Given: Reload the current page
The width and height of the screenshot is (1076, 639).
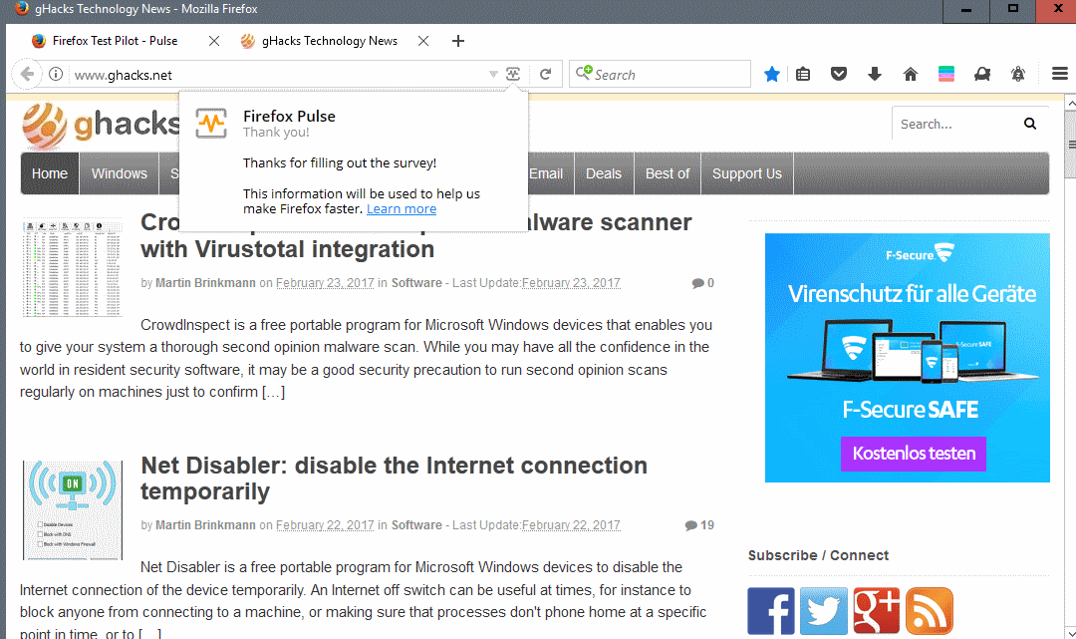Looking at the screenshot, I should (x=546, y=74).
